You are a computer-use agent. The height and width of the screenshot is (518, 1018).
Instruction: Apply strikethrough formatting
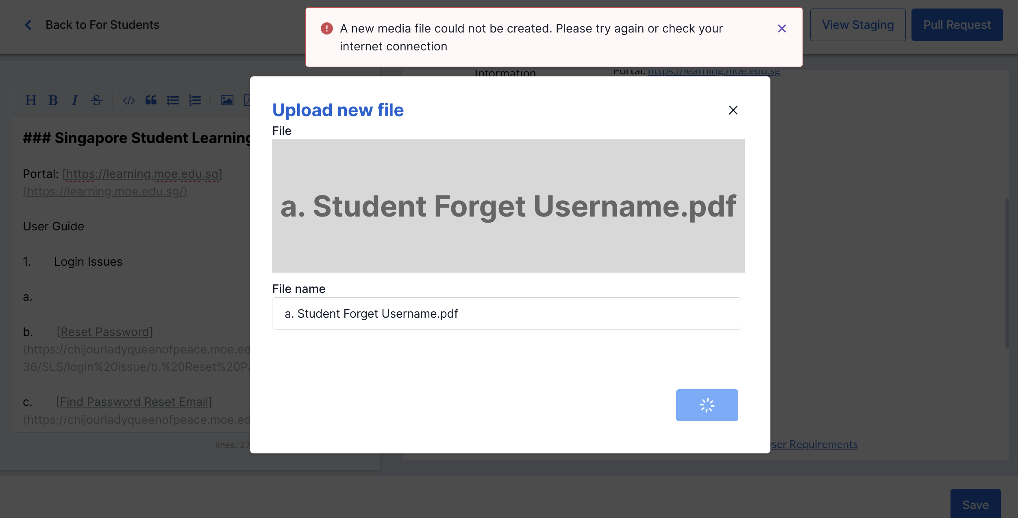[96, 100]
